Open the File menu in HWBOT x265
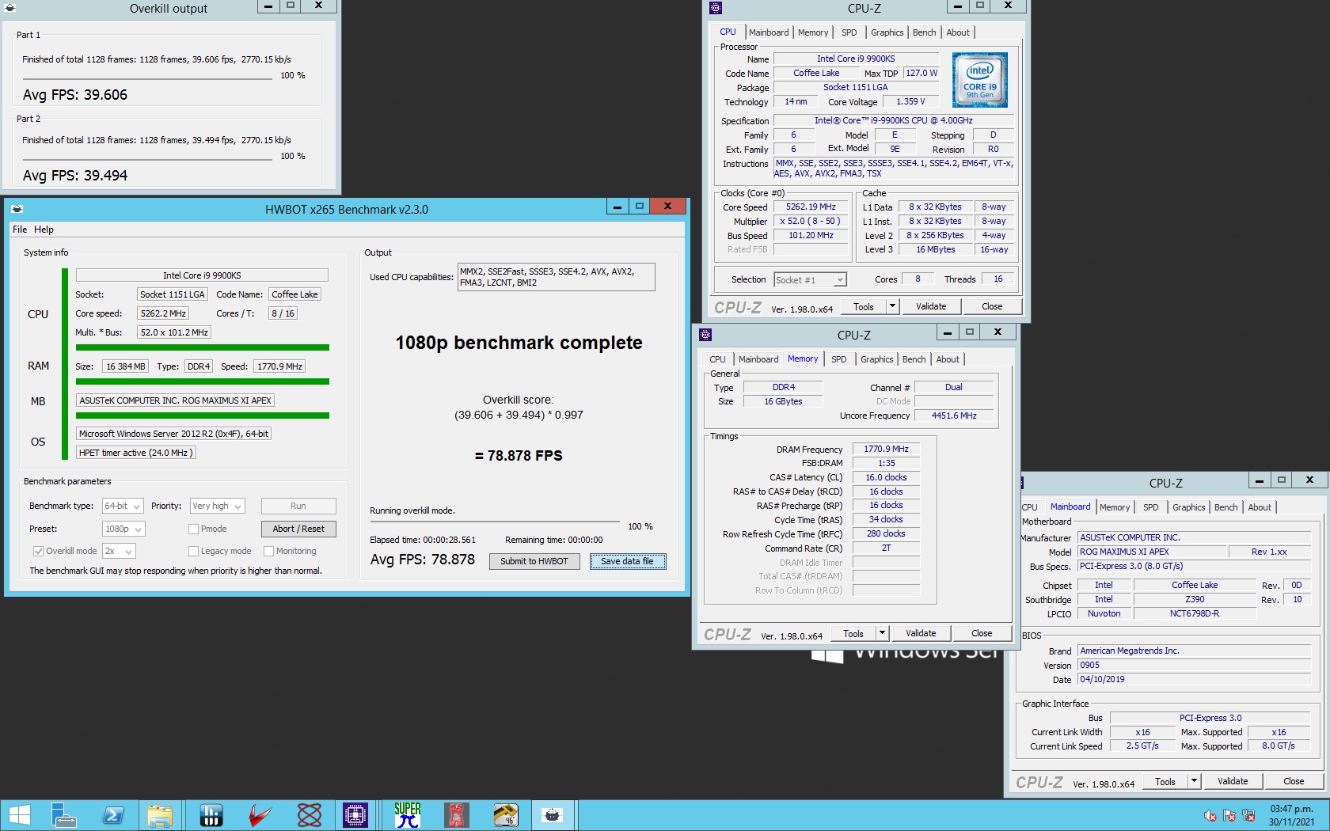The height and width of the screenshot is (831, 1330). 20,230
